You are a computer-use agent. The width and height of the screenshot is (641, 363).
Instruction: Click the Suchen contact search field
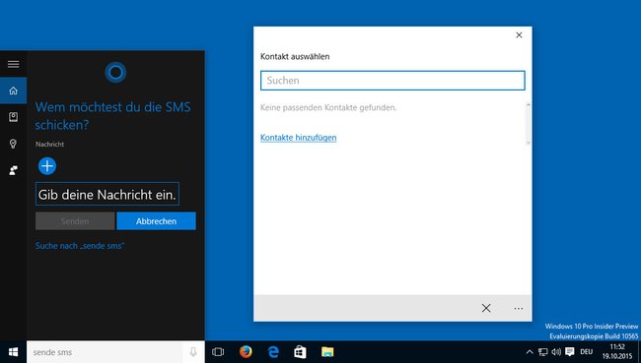(x=392, y=81)
